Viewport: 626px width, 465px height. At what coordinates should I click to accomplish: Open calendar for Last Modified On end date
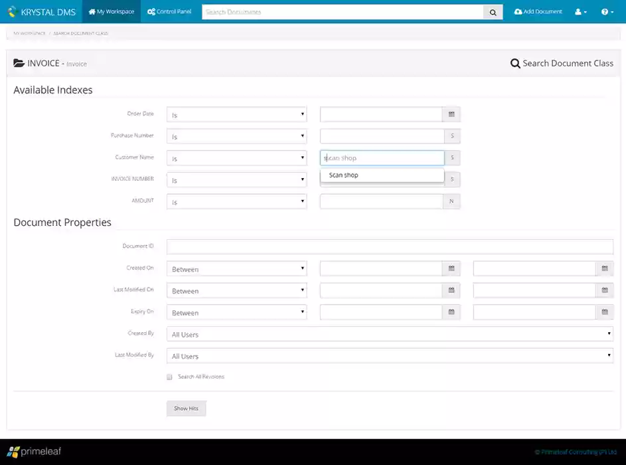(604, 291)
